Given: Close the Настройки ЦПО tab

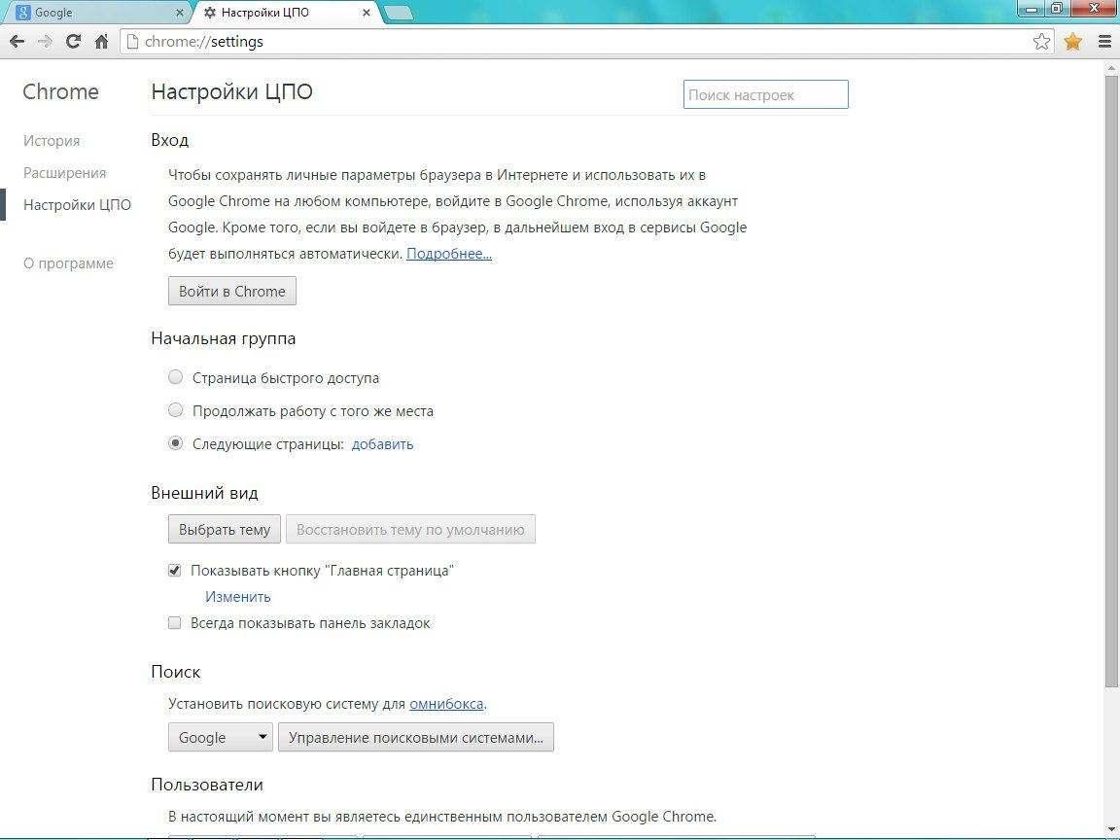Looking at the screenshot, I should tap(367, 12).
